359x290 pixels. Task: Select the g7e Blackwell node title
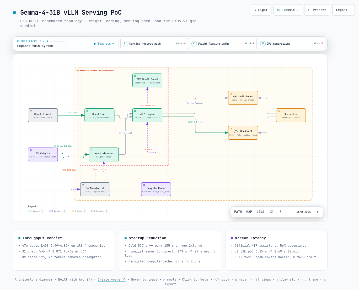click(243, 131)
